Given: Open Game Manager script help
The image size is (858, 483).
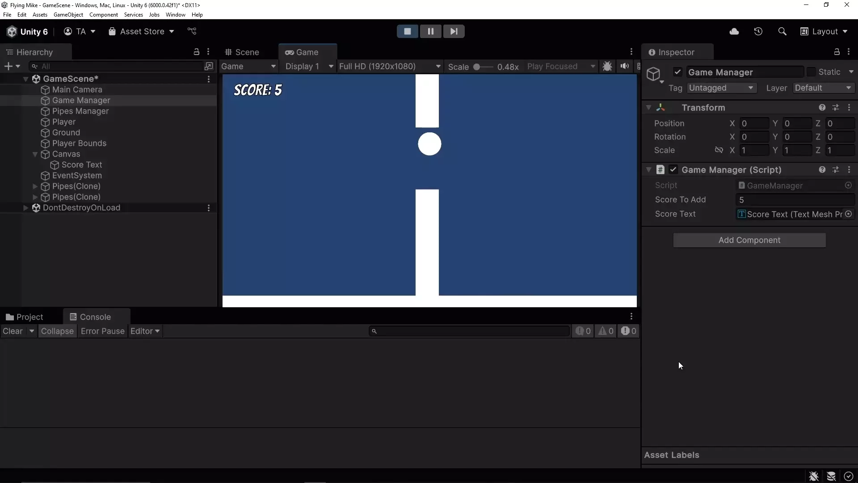Looking at the screenshot, I should pyautogui.click(x=822, y=169).
